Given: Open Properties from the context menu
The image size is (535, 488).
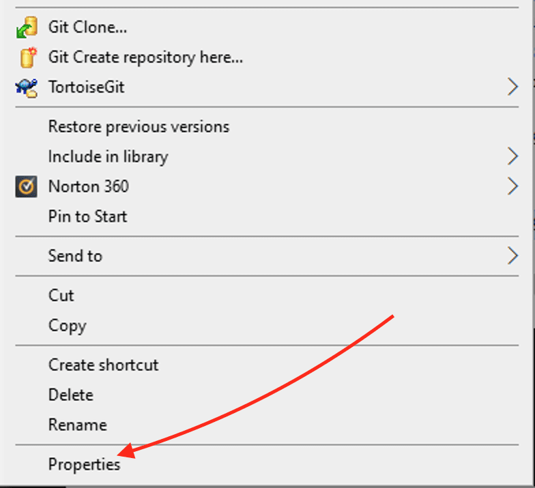Looking at the screenshot, I should pos(84,465).
